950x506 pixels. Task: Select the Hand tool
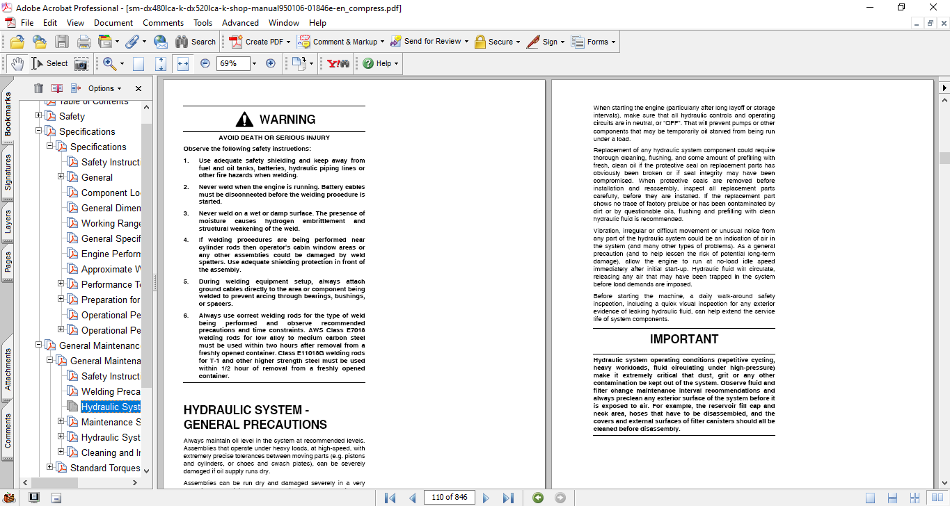pos(17,63)
